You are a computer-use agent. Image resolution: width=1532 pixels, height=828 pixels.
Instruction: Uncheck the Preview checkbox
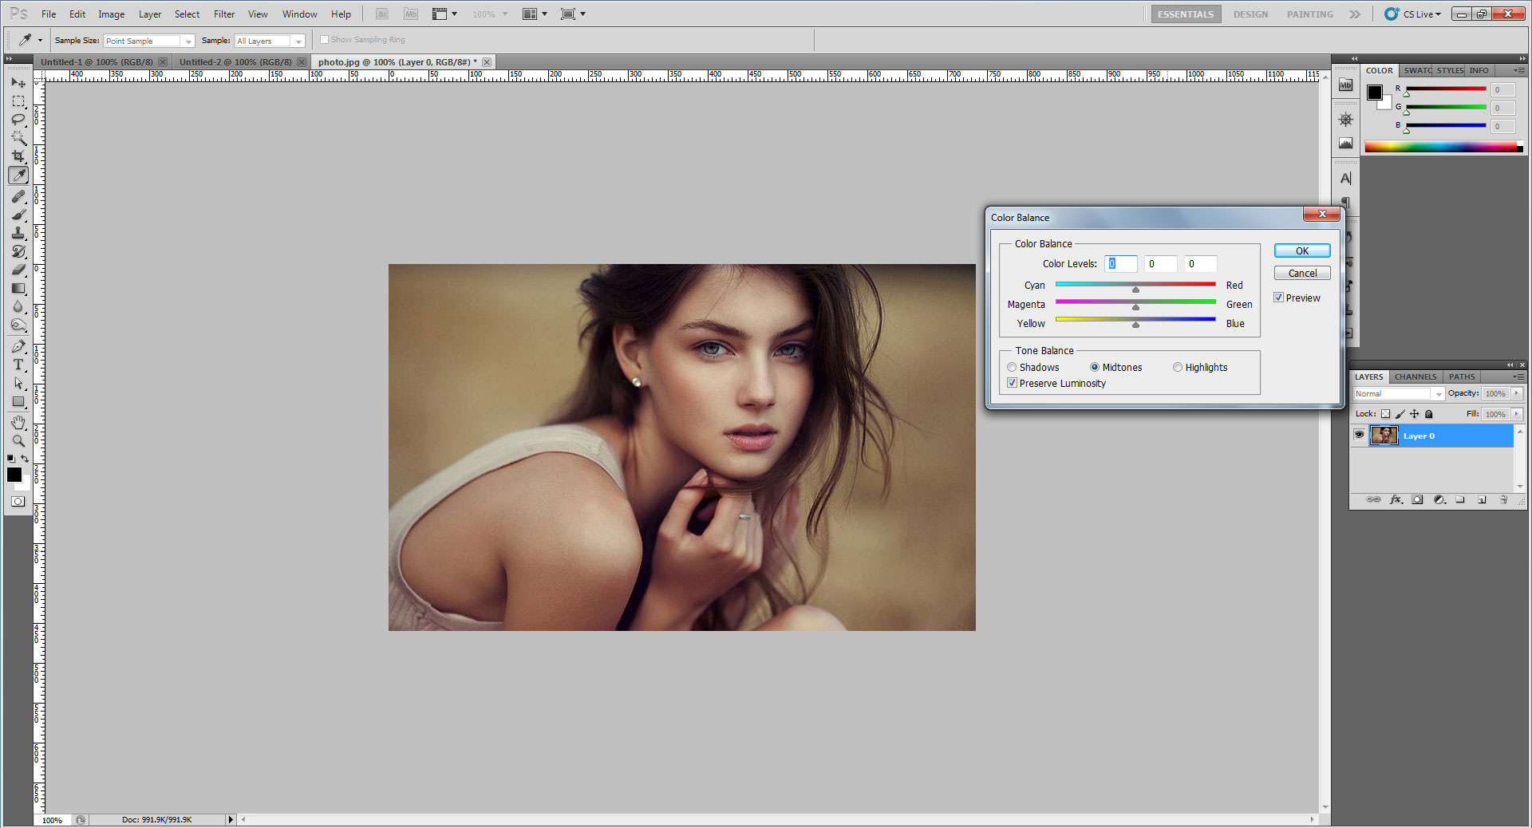point(1279,298)
